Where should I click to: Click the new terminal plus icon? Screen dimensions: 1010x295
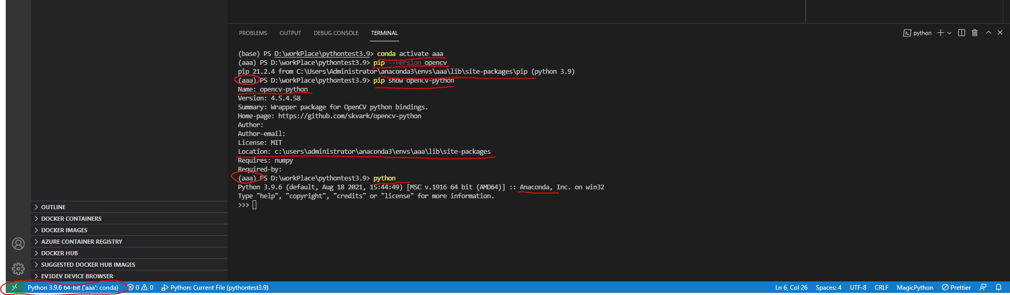[940, 32]
